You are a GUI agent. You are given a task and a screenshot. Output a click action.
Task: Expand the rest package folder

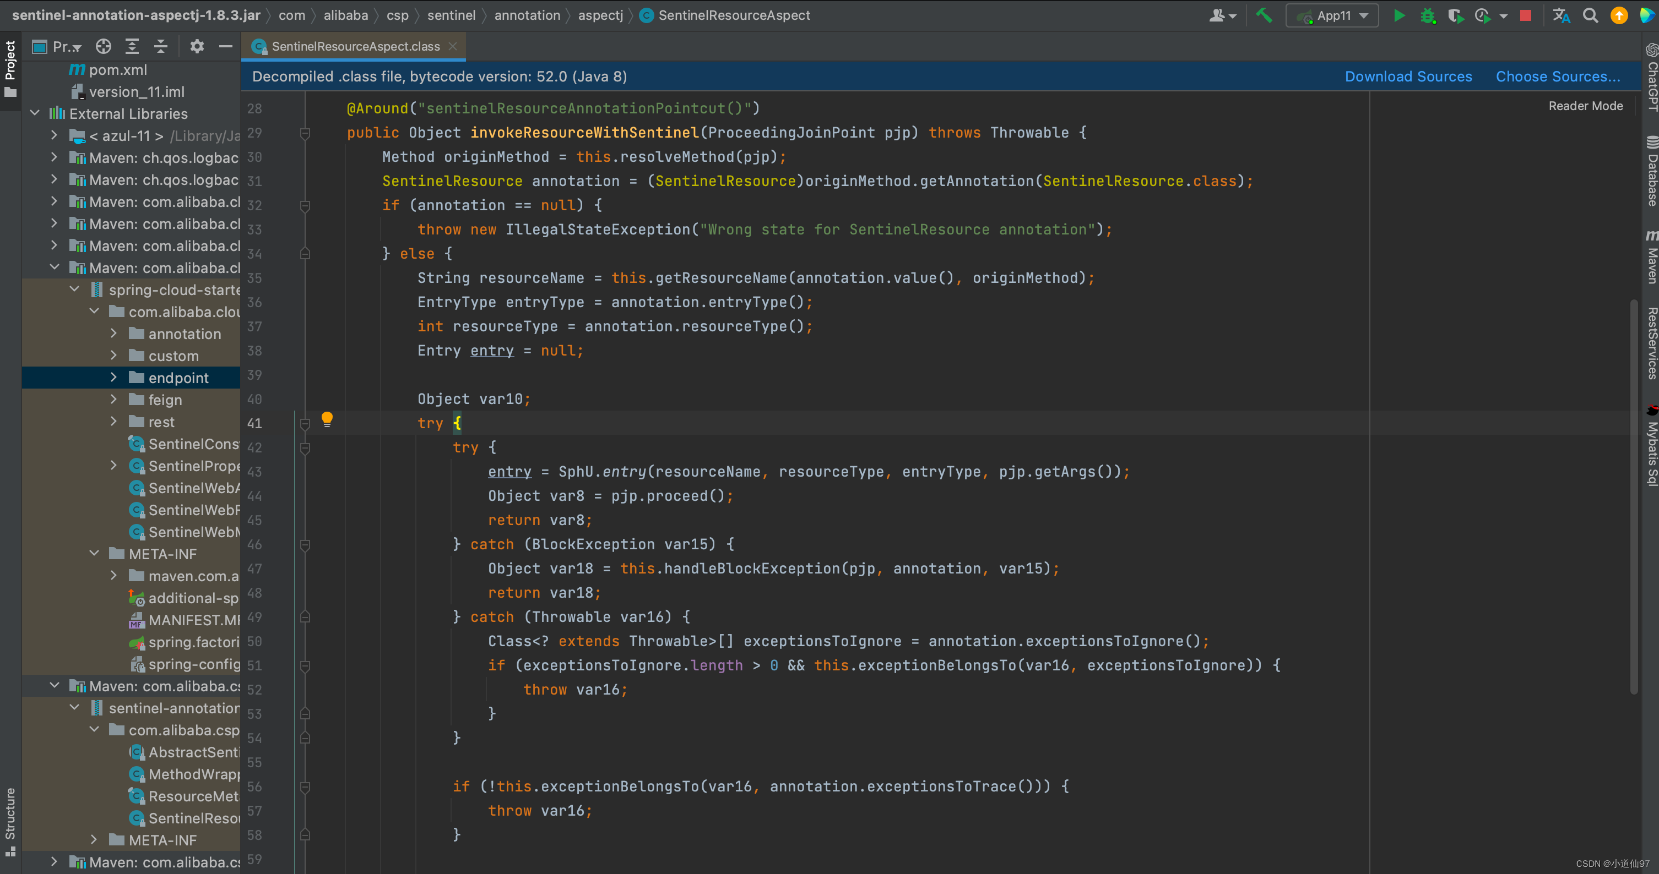click(x=114, y=422)
